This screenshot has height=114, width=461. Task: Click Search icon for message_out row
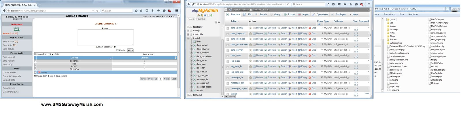(279, 83)
